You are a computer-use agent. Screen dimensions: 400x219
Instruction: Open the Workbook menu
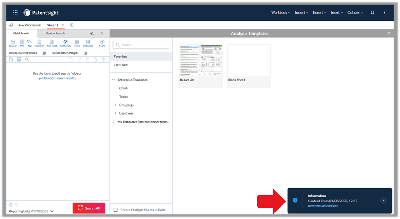tap(281, 12)
